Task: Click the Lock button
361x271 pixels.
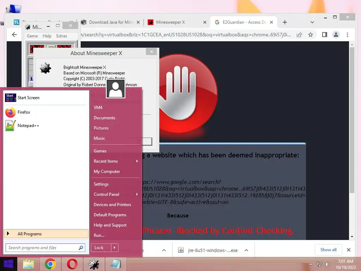Action: click(101, 248)
